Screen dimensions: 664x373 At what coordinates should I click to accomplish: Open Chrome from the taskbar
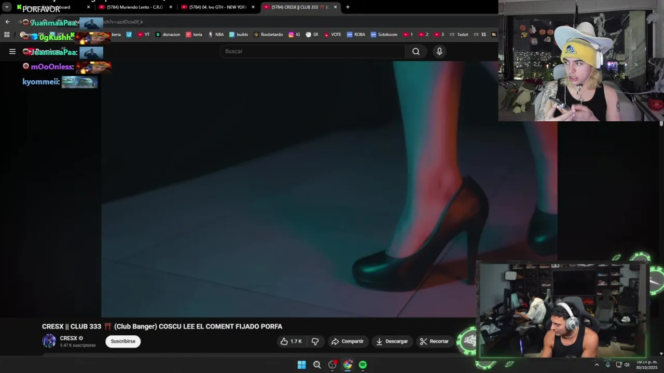(x=348, y=365)
